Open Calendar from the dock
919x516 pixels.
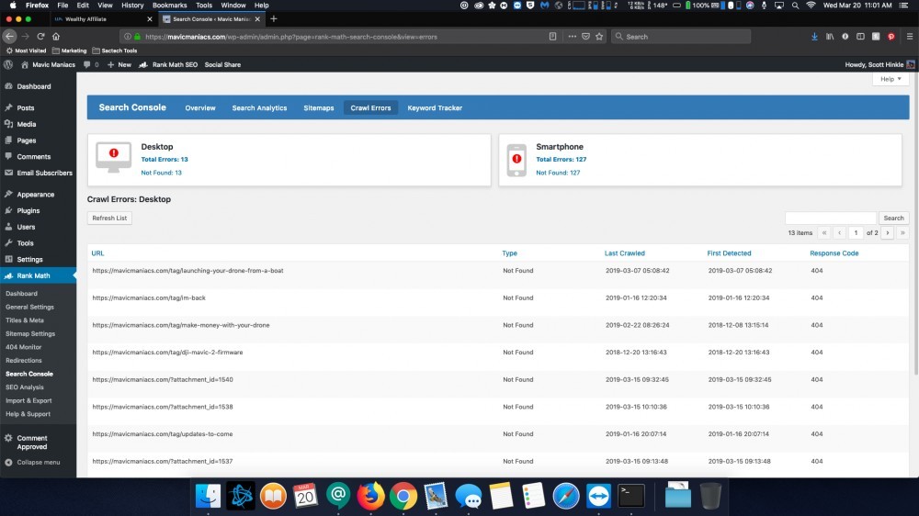(305, 496)
